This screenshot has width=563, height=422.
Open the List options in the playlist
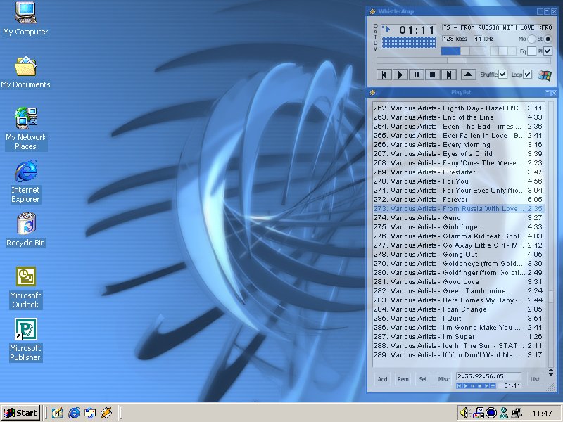(x=535, y=379)
